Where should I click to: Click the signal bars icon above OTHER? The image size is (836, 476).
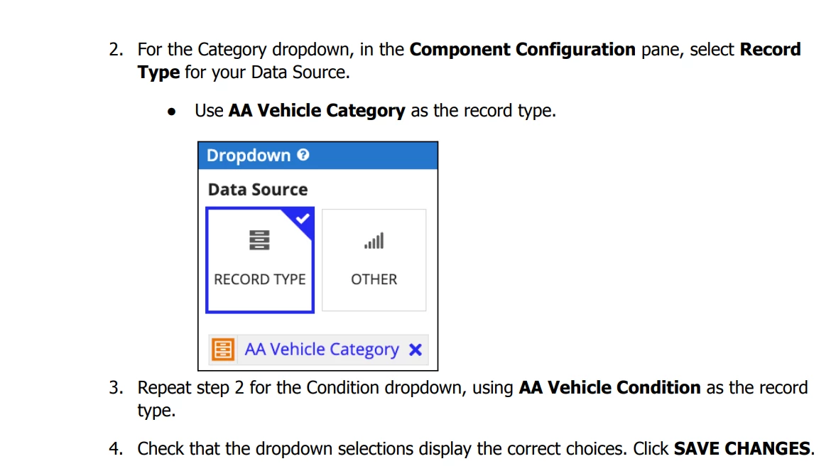coord(374,241)
